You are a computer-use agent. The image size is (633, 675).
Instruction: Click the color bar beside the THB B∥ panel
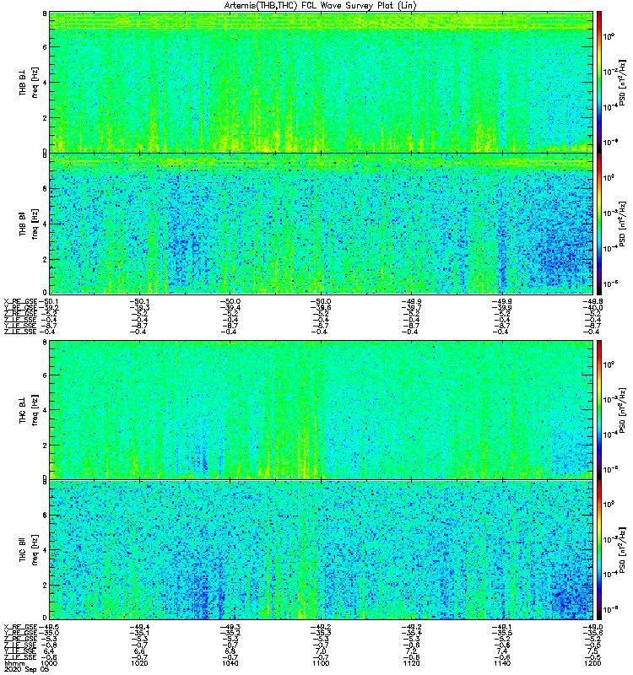click(599, 224)
